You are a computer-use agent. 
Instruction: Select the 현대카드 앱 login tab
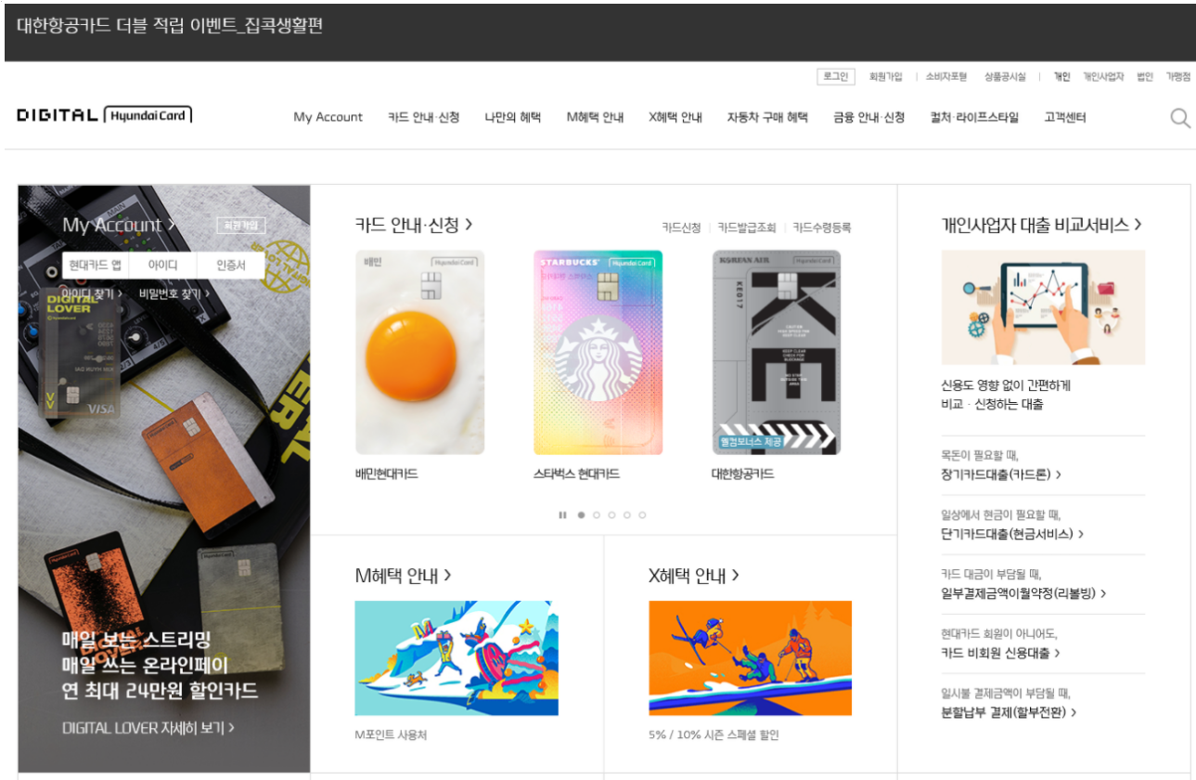[96, 266]
